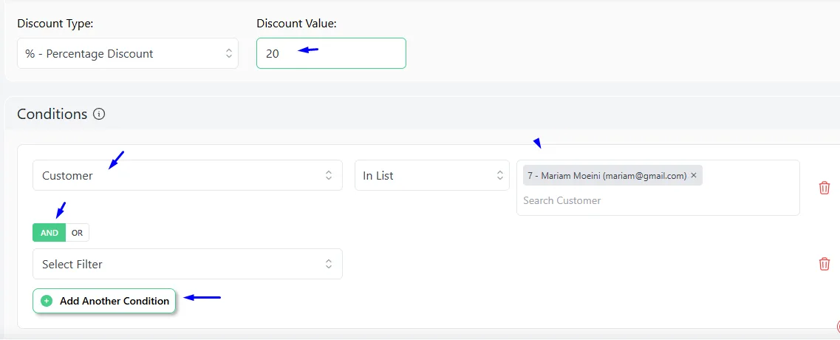Open the Select Filter dropdown
Viewport: 840px width, 340px height.
coord(188,264)
